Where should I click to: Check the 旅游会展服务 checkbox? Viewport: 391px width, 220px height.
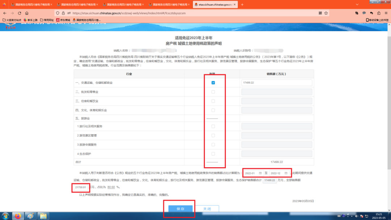pyautogui.click(x=213, y=144)
